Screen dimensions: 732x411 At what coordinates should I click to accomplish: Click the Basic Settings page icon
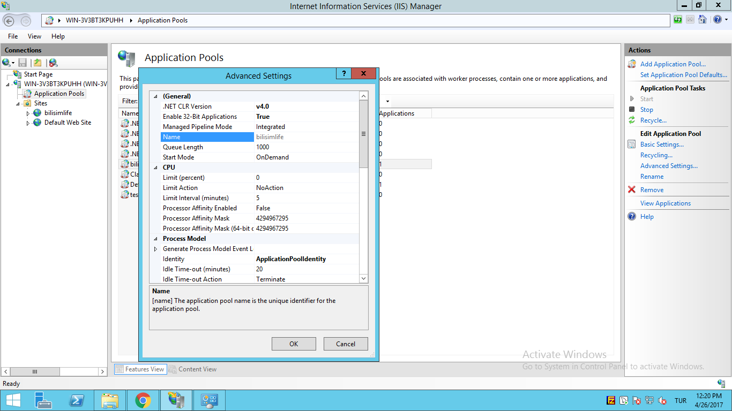point(632,144)
